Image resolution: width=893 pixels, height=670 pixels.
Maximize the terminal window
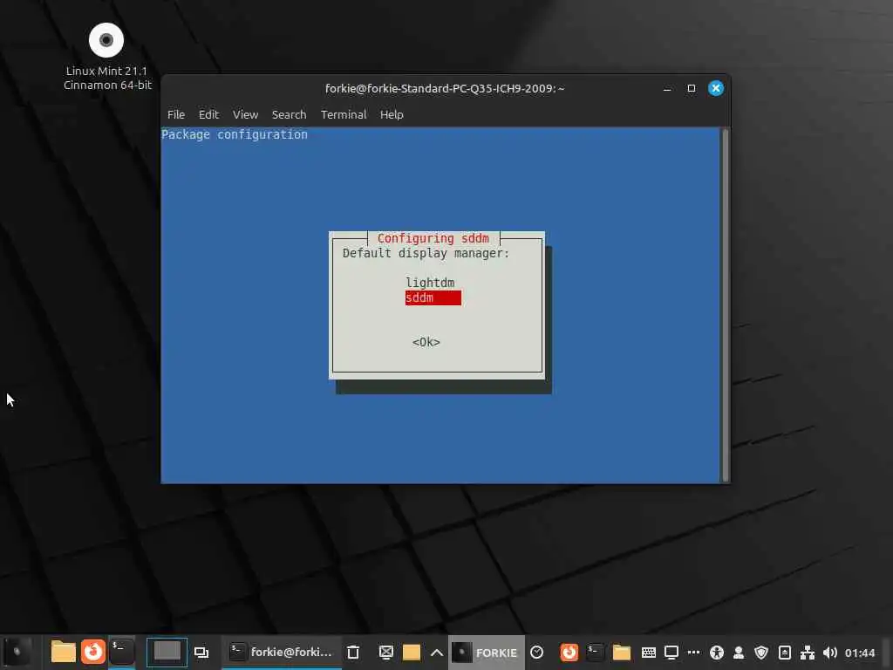click(x=692, y=88)
